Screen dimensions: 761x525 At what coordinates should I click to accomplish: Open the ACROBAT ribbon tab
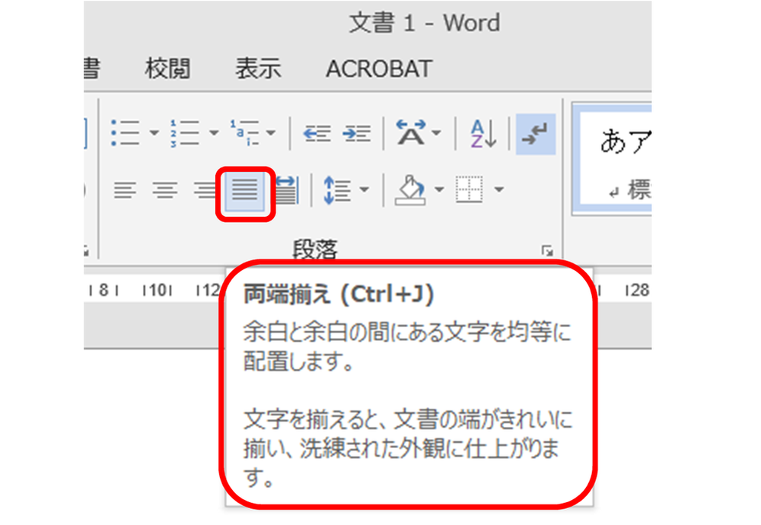coord(378,68)
